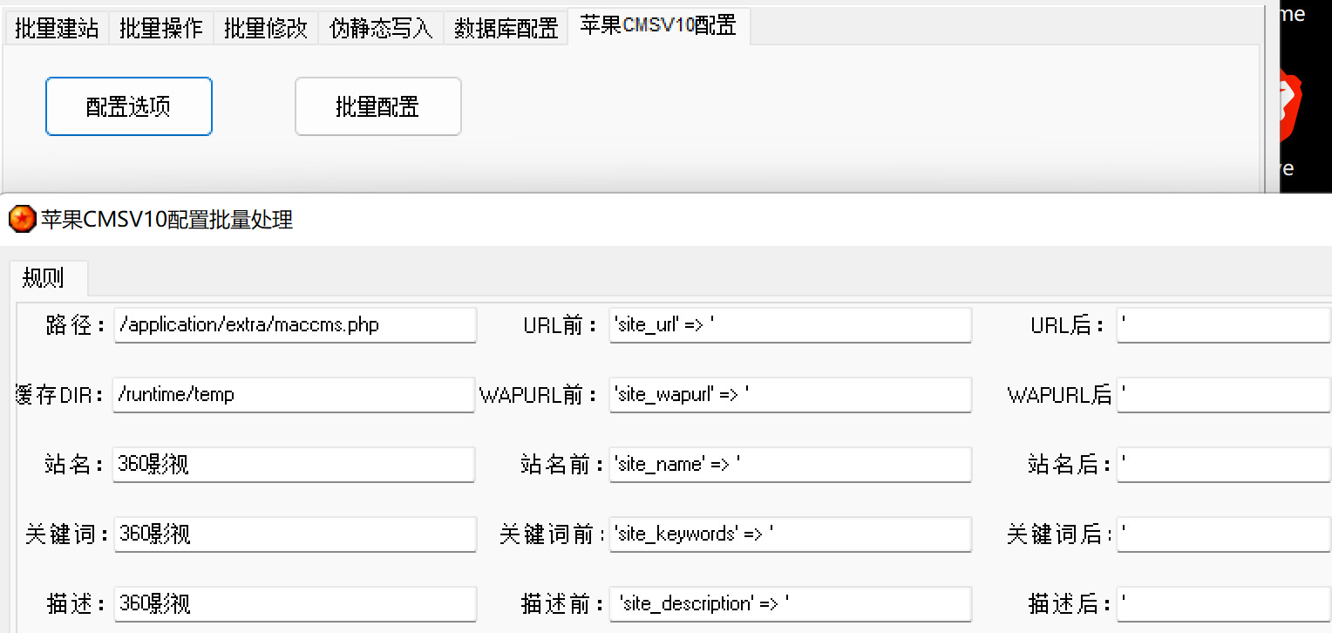Switch to the 批量建站 tab
The height and width of the screenshot is (633, 1332).
[x=57, y=29]
